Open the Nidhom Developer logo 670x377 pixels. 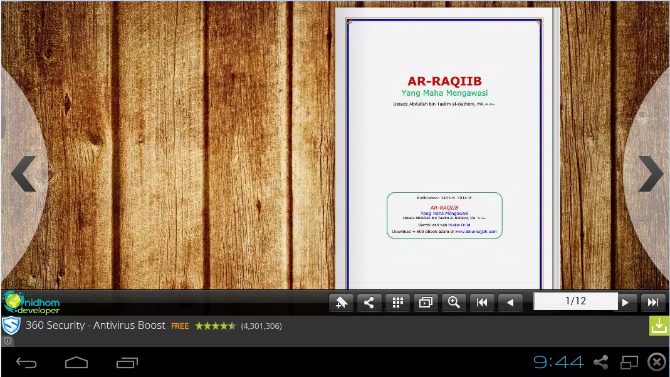(31, 302)
